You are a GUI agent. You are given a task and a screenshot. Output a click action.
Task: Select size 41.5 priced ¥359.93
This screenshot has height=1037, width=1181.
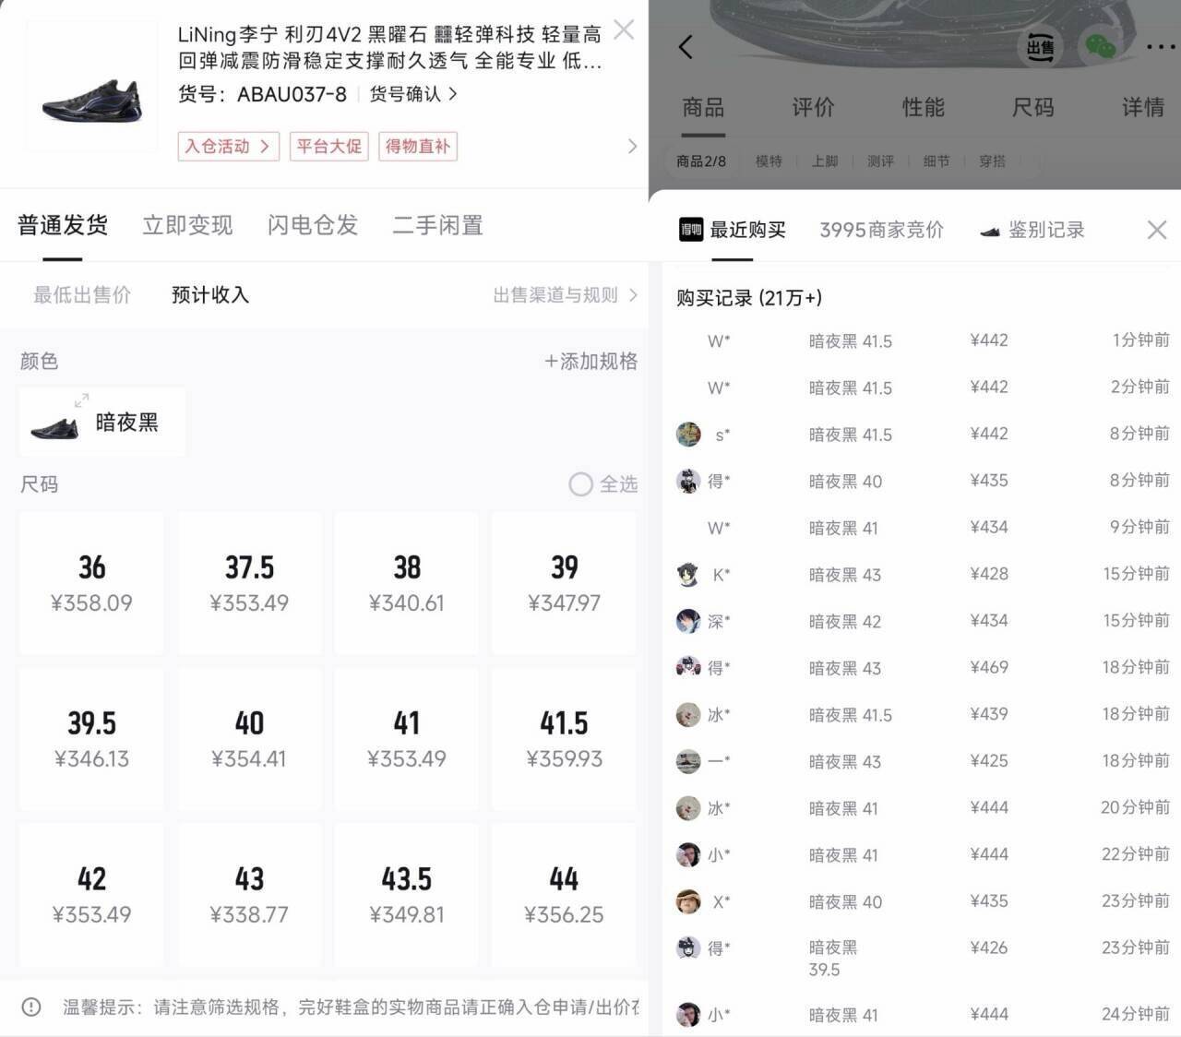[564, 739]
